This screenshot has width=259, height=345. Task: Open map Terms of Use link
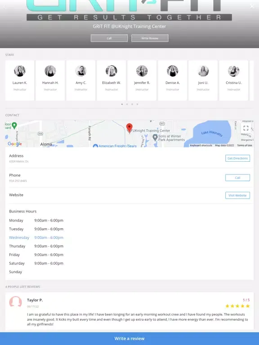click(x=245, y=146)
